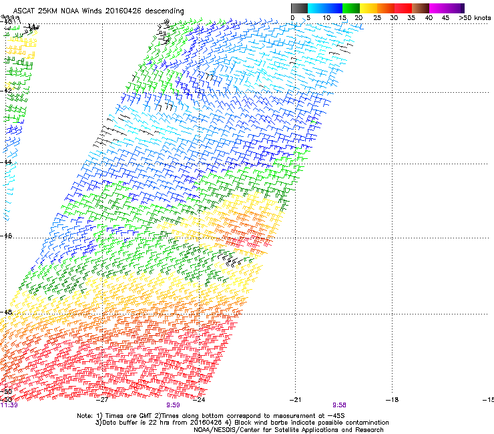494x434 pixels.
Task: Click the red 30-35 knots legend color
Action: click(x=403, y=8)
